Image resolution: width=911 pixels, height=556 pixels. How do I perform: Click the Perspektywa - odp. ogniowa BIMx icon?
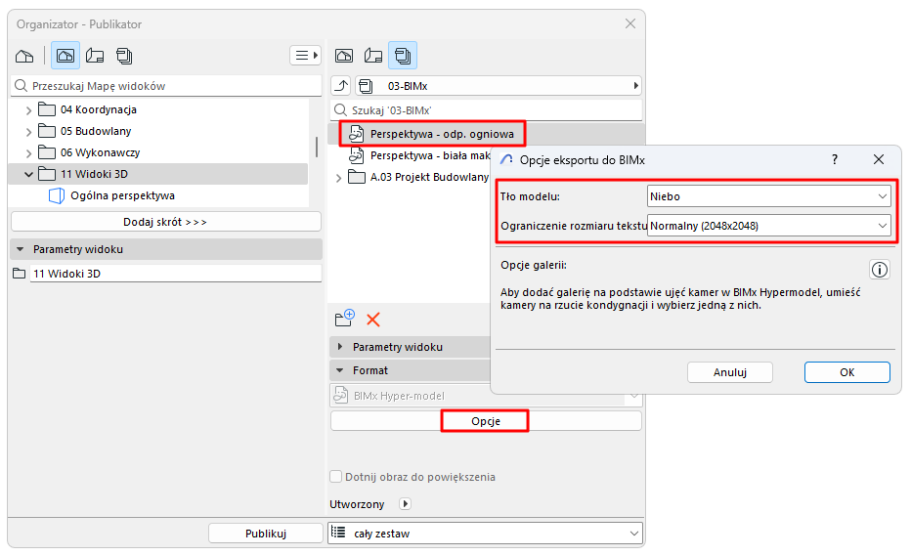click(356, 134)
